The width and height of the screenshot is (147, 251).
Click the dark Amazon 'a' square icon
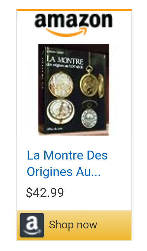tap(32, 225)
